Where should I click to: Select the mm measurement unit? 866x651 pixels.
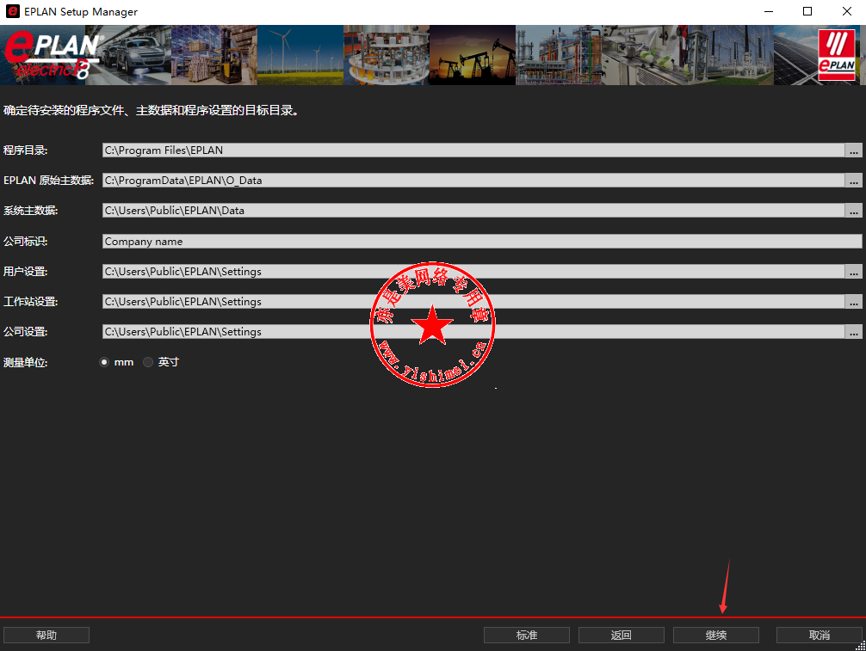click(x=104, y=362)
